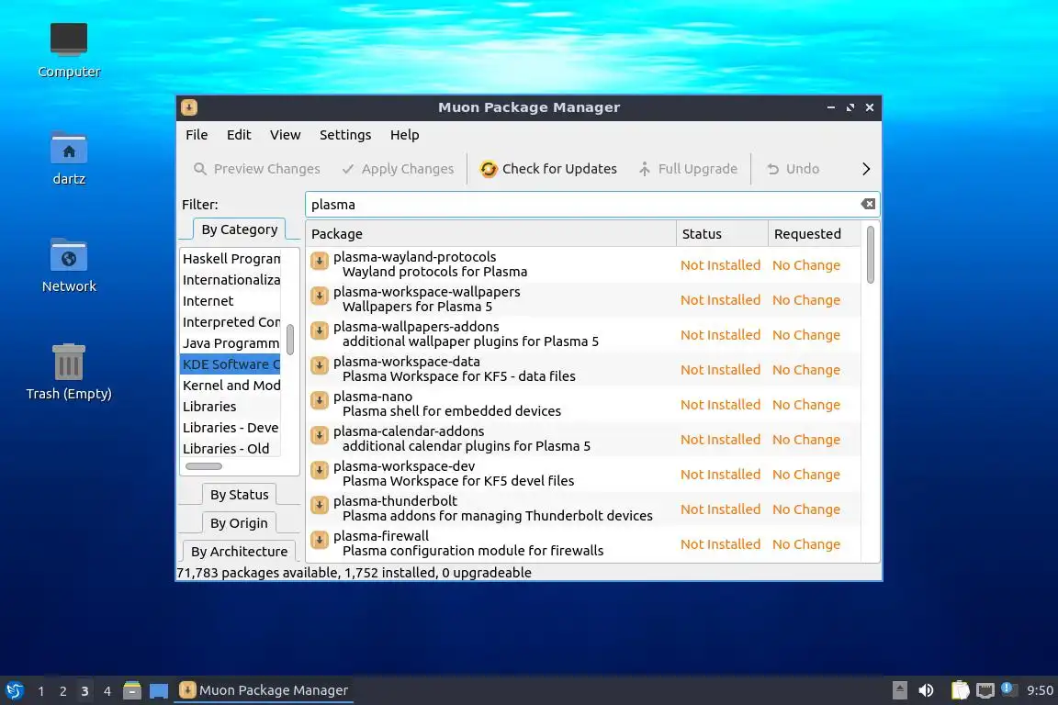Open the update notification tray icon
Screen dimensions: 1058x705
[1008, 688]
